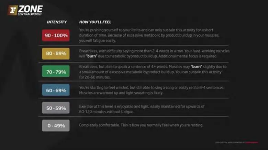Click bold "burn" in the 70 - 79% row
Image resolution: width=268 pixels, height=150 pixels.
click(196, 67)
